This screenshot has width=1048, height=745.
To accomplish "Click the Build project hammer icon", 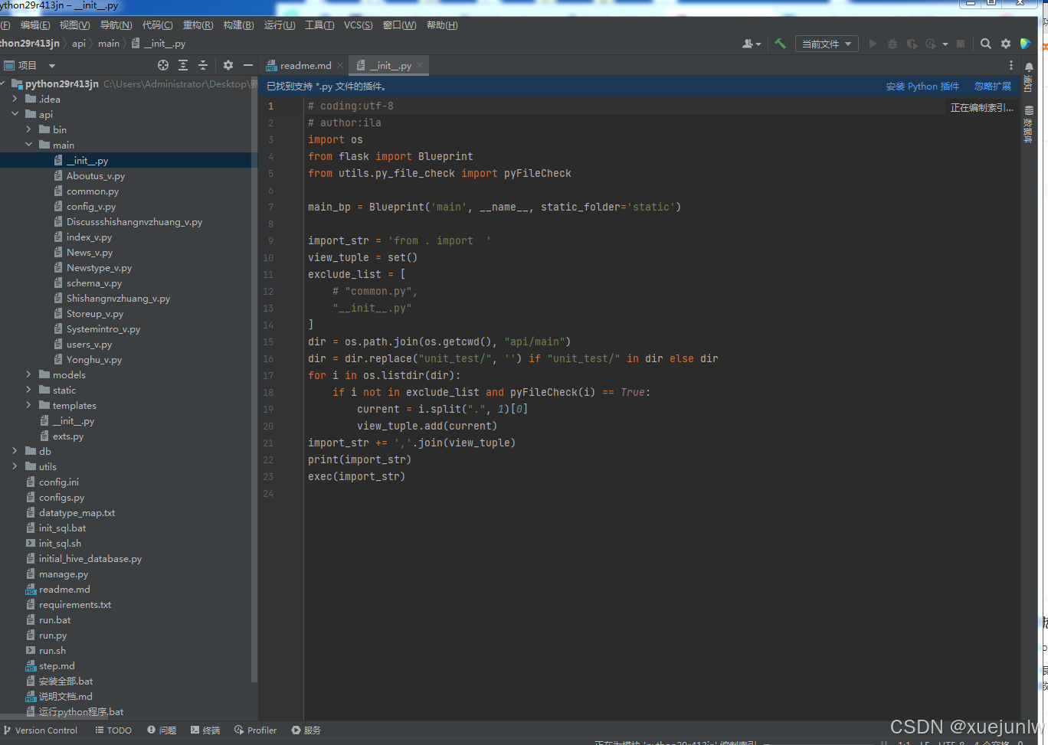I will coord(780,44).
